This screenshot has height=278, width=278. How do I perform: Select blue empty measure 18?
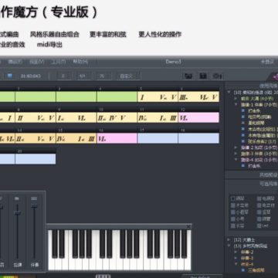click(x=198, y=138)
